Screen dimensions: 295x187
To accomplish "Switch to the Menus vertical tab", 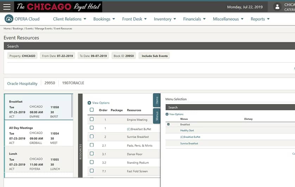I will [157, 116].
